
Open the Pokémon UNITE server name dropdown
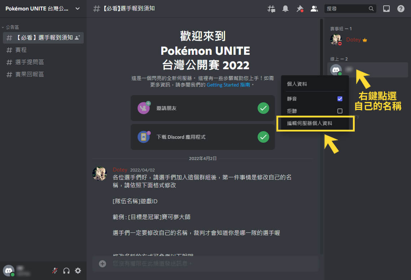(43, 9)
